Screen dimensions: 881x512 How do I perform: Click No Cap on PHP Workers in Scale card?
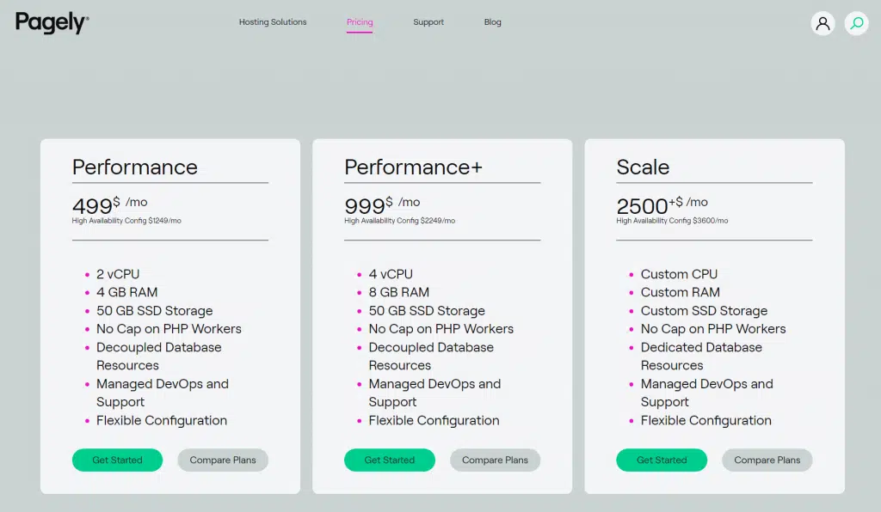pyautogui.click(x=713, y=329)
